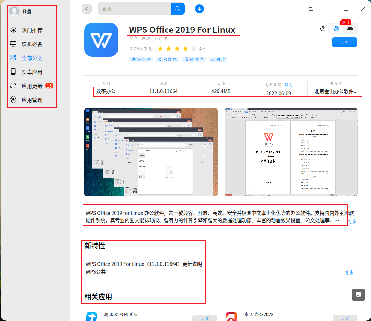Click the blue link beside 更新日期
Viewport: 371px width, 321px height.
[x=288, y=85]
